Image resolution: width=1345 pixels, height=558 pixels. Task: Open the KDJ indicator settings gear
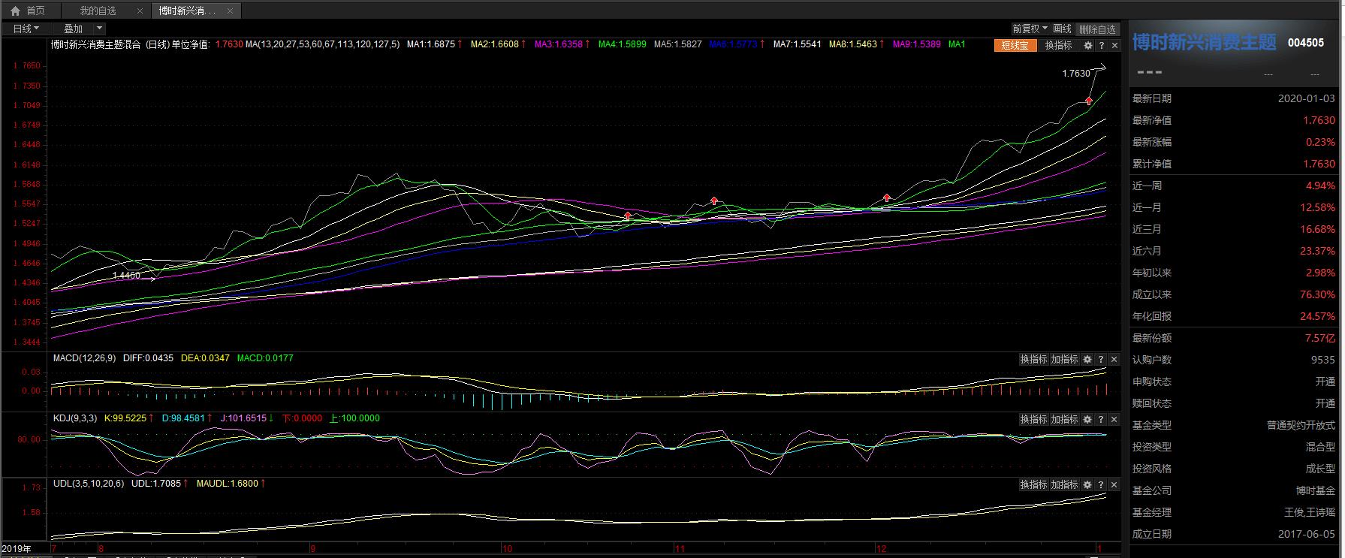pos(1087,420)
